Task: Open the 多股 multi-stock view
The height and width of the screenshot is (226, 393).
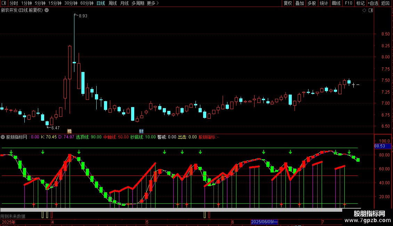Action: coord(312,3)
